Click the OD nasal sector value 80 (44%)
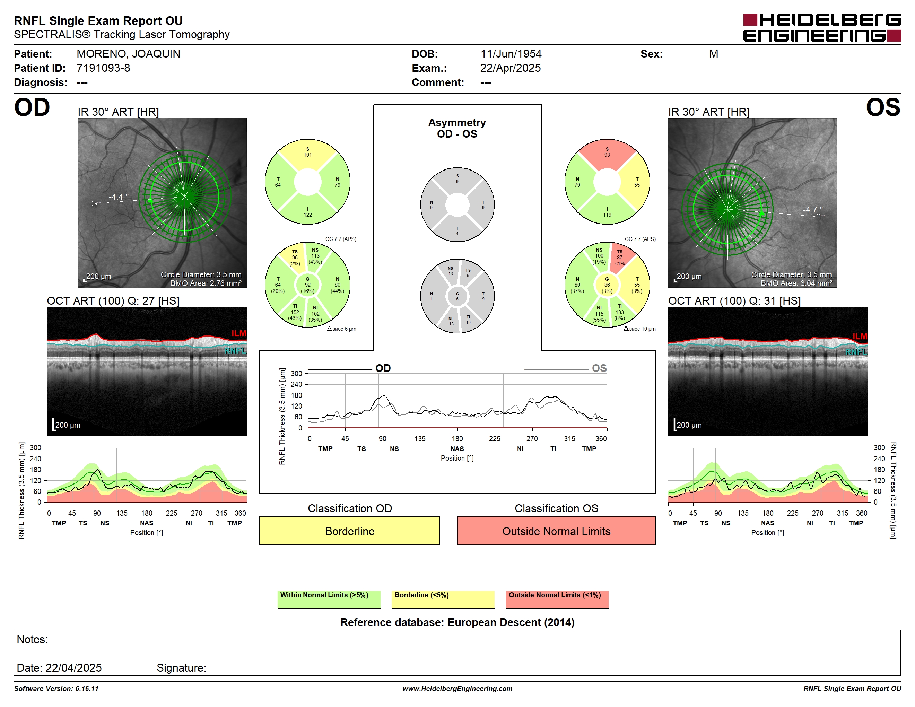915x707 pixels. 337,285
